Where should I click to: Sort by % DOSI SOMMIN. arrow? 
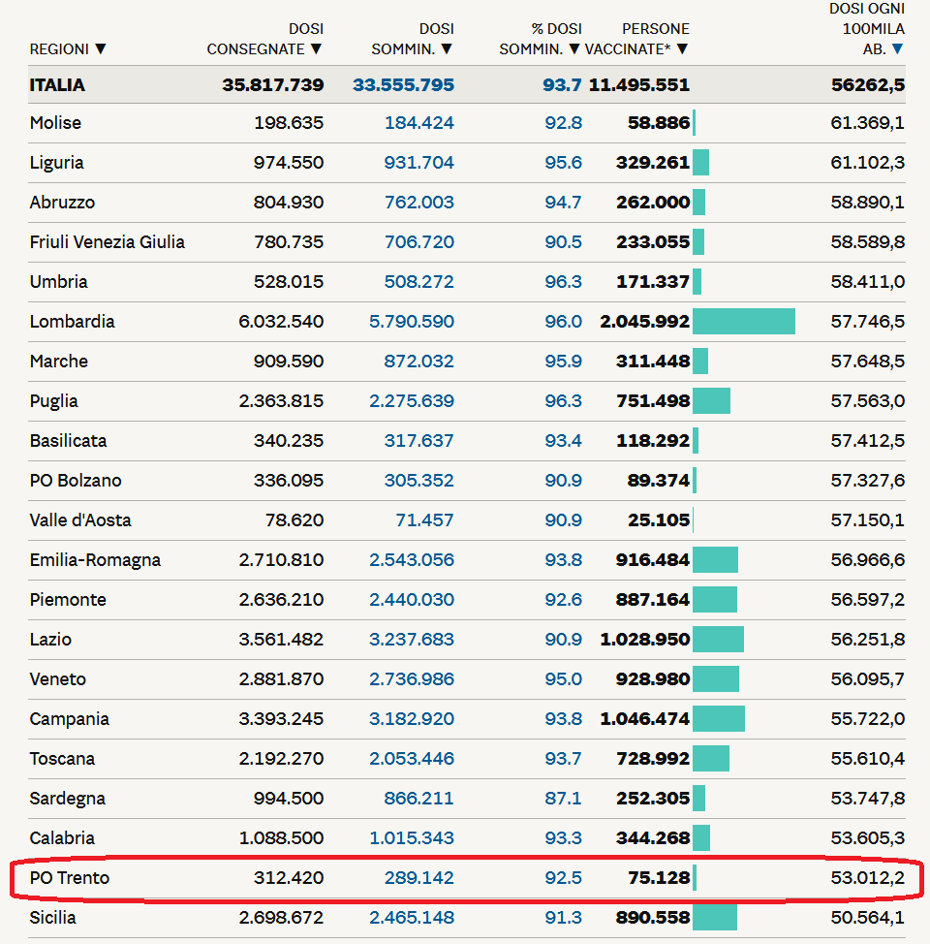point(574,48)
